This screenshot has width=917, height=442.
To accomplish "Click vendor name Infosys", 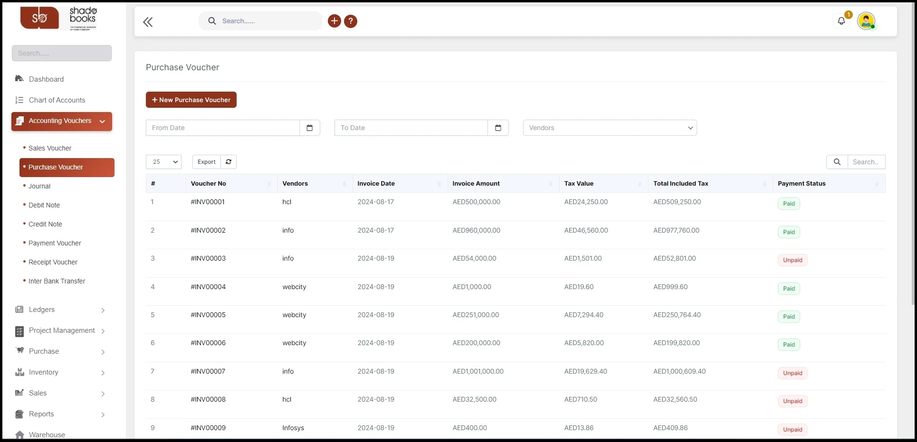I will pos(293,428).
